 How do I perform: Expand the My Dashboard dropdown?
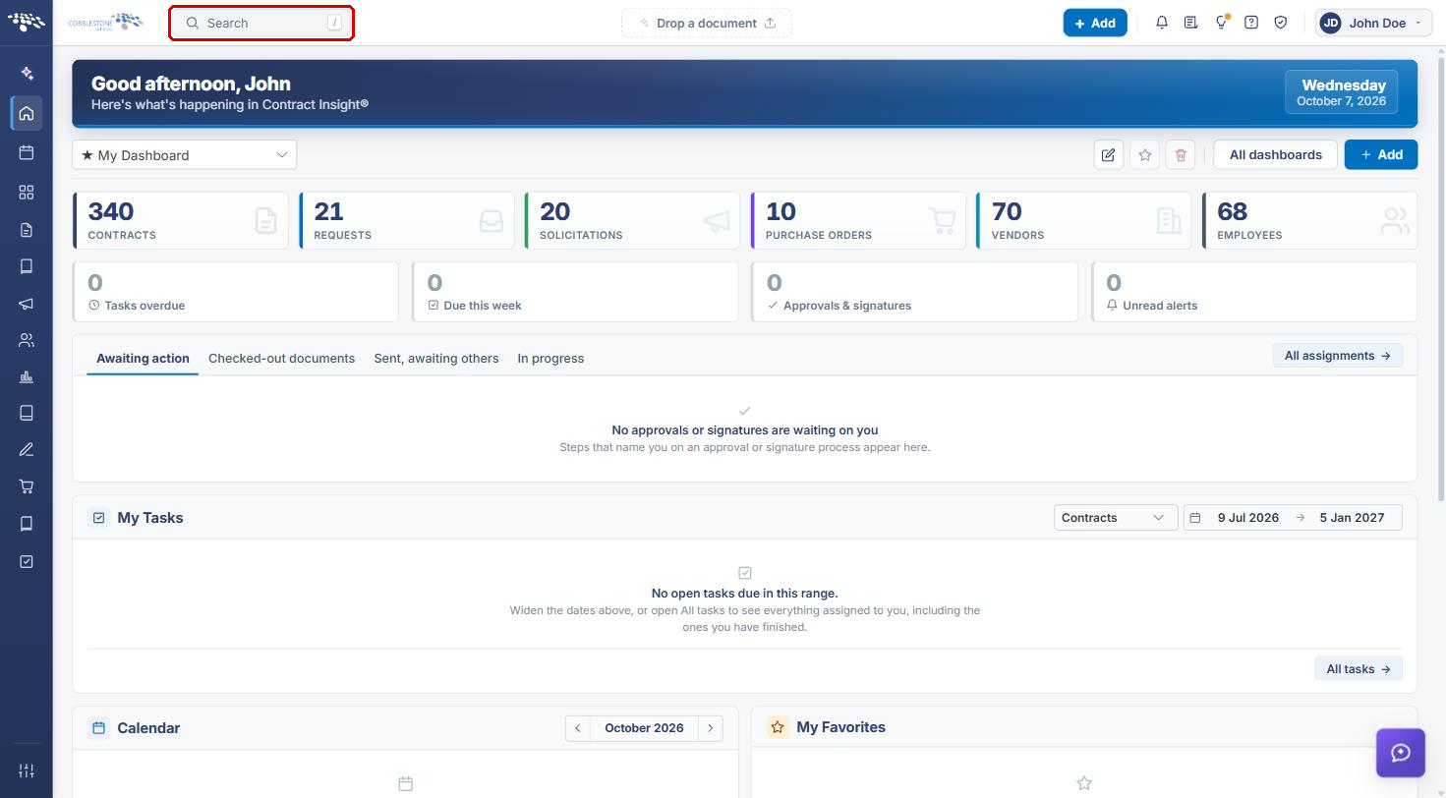185,155
